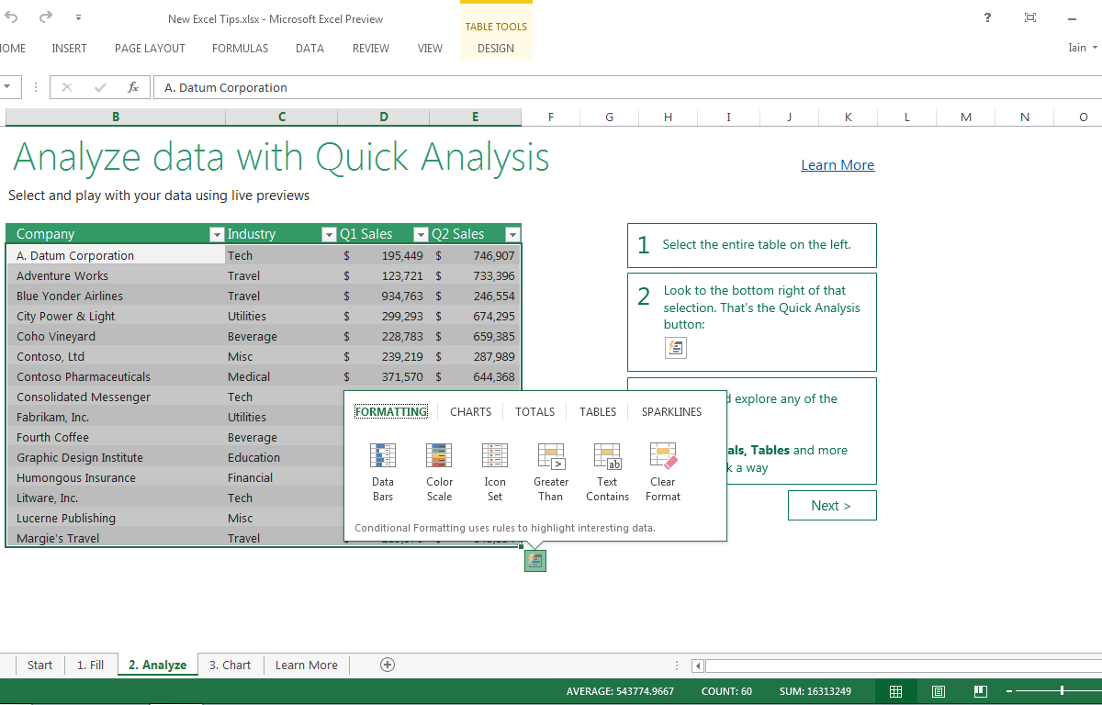Select the City Power & Light cell

(x=116, y=316)
